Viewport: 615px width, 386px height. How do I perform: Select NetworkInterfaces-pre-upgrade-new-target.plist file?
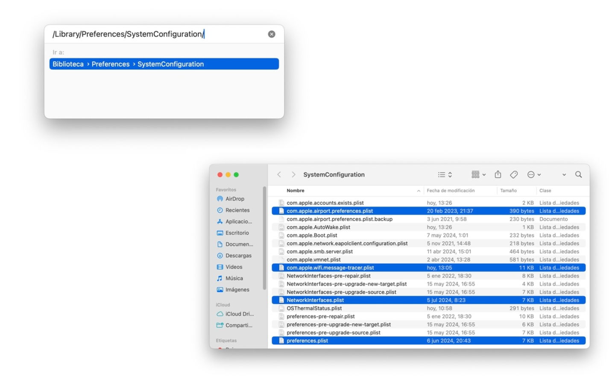click(x=428, y=284)
